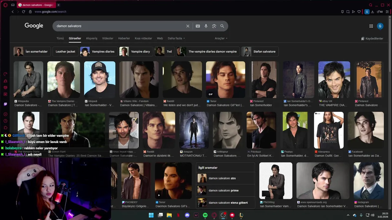Open Kaydedilenler saved items link
Viewport: 392px width, 220px height.
(372, 38)
